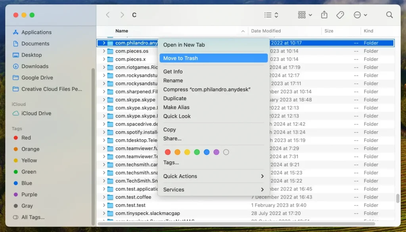Open the Search magnifier in toolbar
The image size is (406, 232).
(389, 15)
